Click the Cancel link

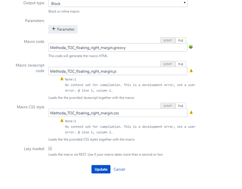tap(119, 169)
